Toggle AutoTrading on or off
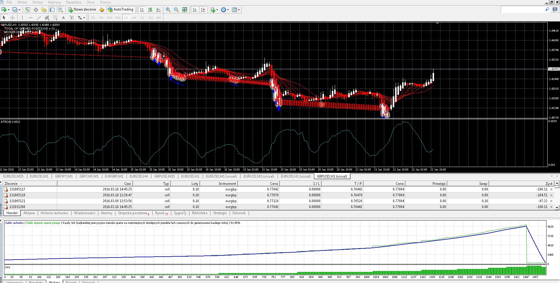The image size is (560, 283). (121, 9)
